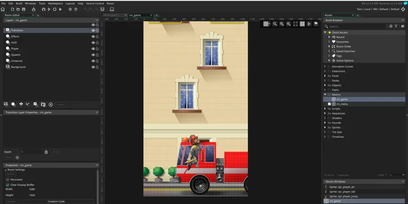This screenshot has width=408, height=204.
Task: Toggle Spawns layer visibility
Action: (x=93, y=55)
